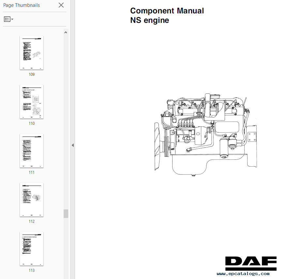Click the thumbnail scrollbar up arrow
The height and width of the screenshot is (279, 286).
[66, 32]
